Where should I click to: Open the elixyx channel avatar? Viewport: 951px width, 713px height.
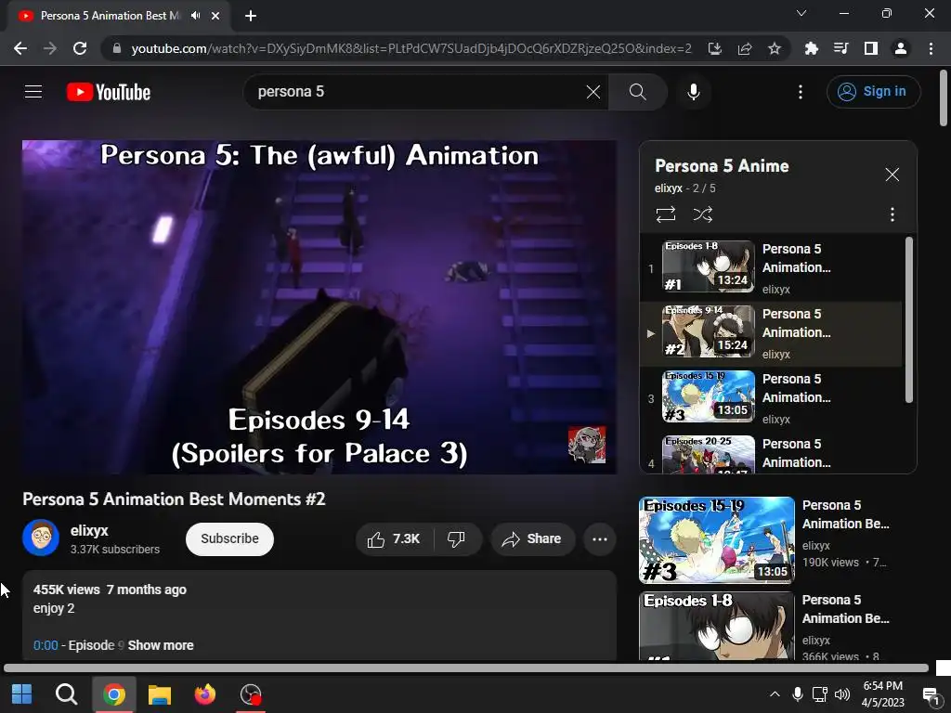coord(41,538)
